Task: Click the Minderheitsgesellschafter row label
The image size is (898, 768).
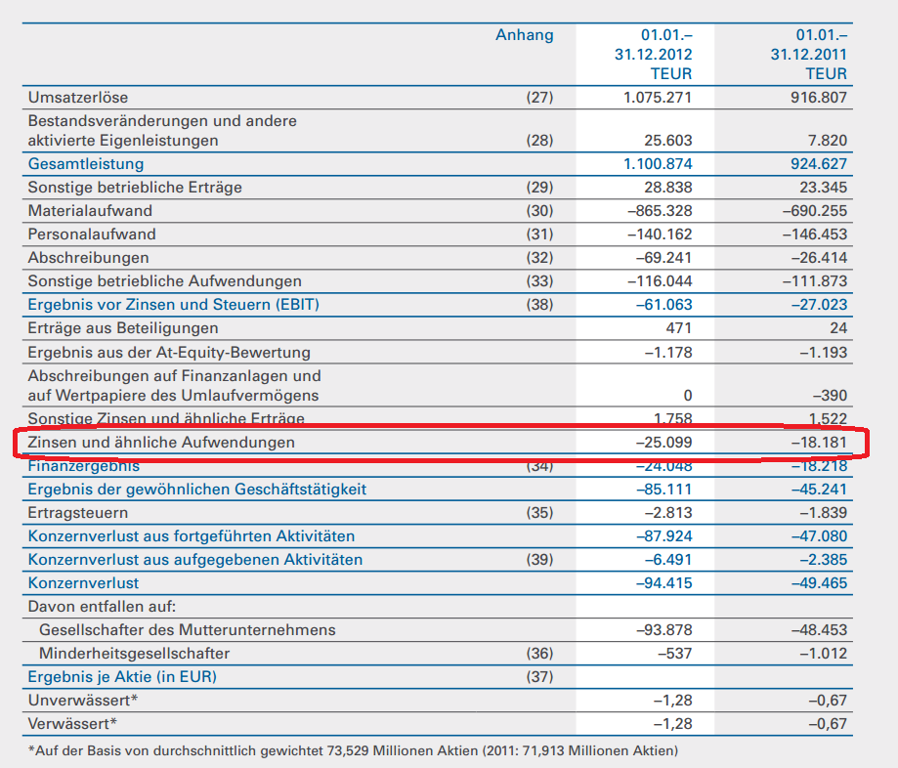Action: (134, 654)
